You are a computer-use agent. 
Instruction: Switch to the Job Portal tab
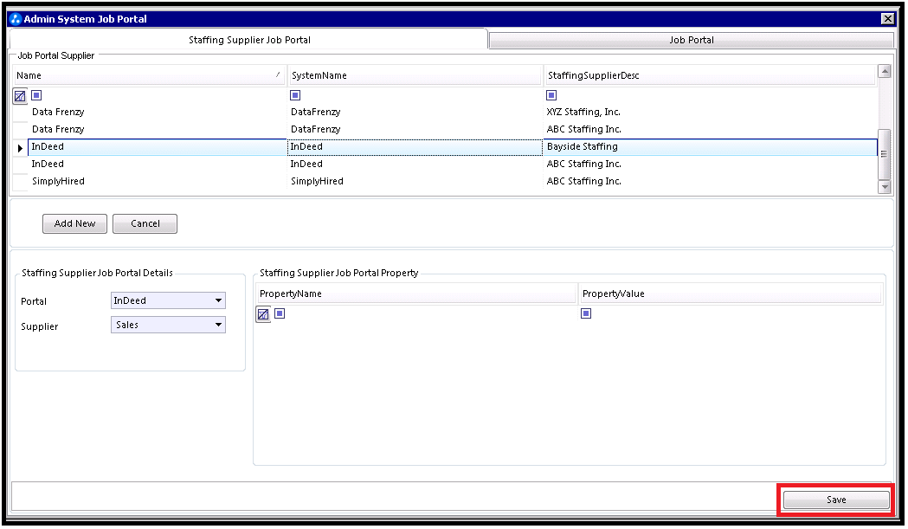click(691, 40)
